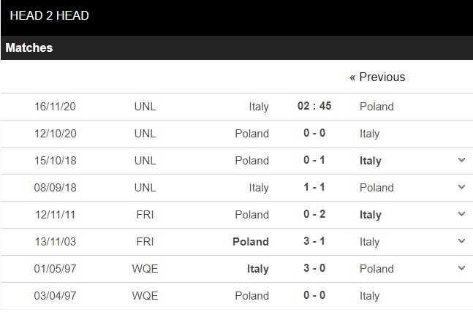Click the 0 - 2 score on 12/11/11
The width and height of the screenshot is (473, 312).
pos(314,214)
